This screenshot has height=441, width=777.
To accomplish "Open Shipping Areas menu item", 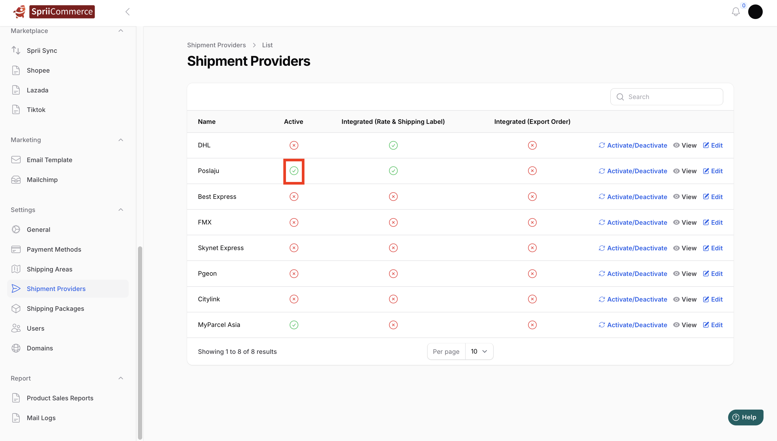I will point(49,269).
